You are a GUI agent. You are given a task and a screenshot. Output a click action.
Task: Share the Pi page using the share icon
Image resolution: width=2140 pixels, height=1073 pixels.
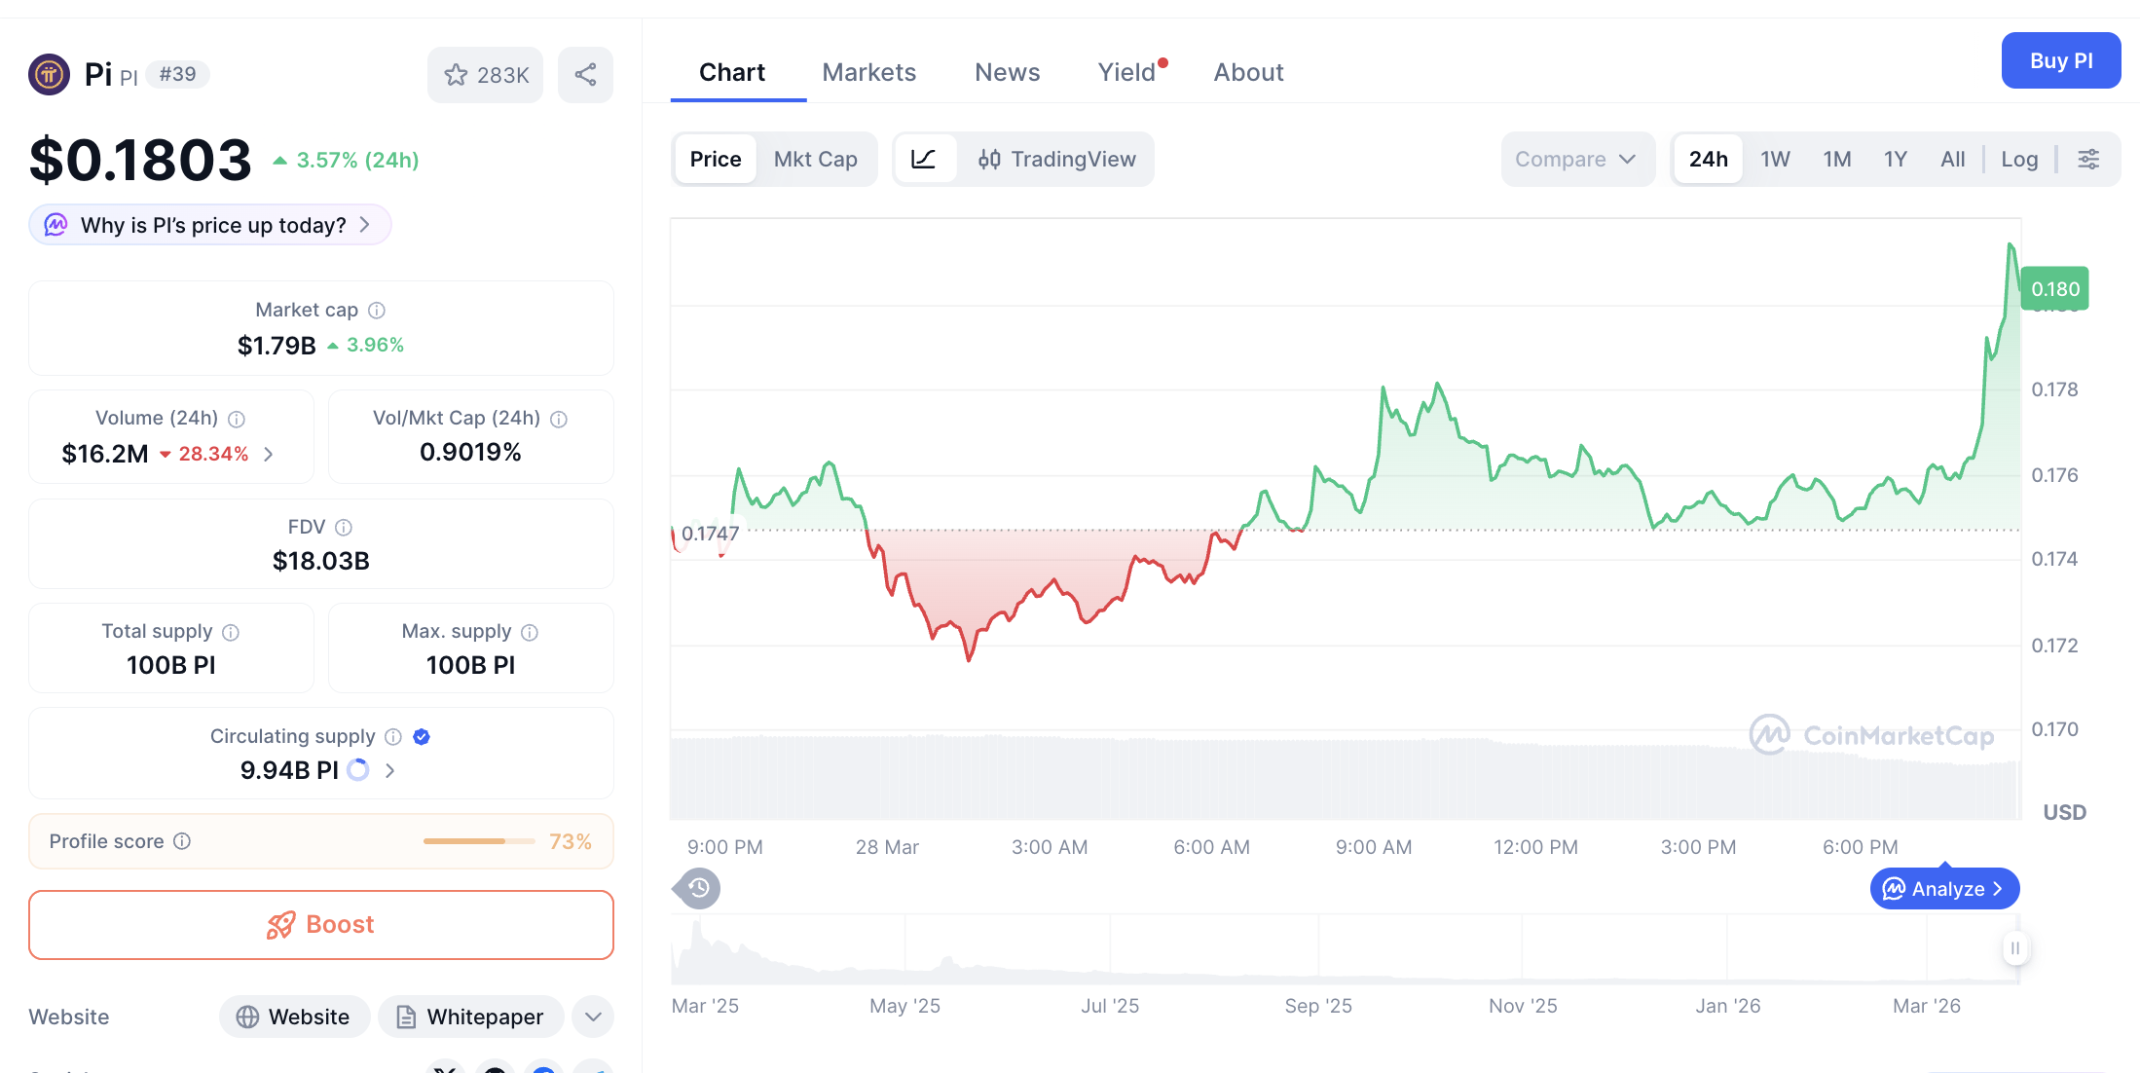[585, 74]
